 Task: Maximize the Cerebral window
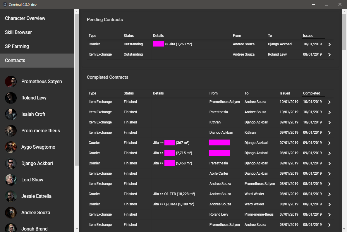(327, 4)
